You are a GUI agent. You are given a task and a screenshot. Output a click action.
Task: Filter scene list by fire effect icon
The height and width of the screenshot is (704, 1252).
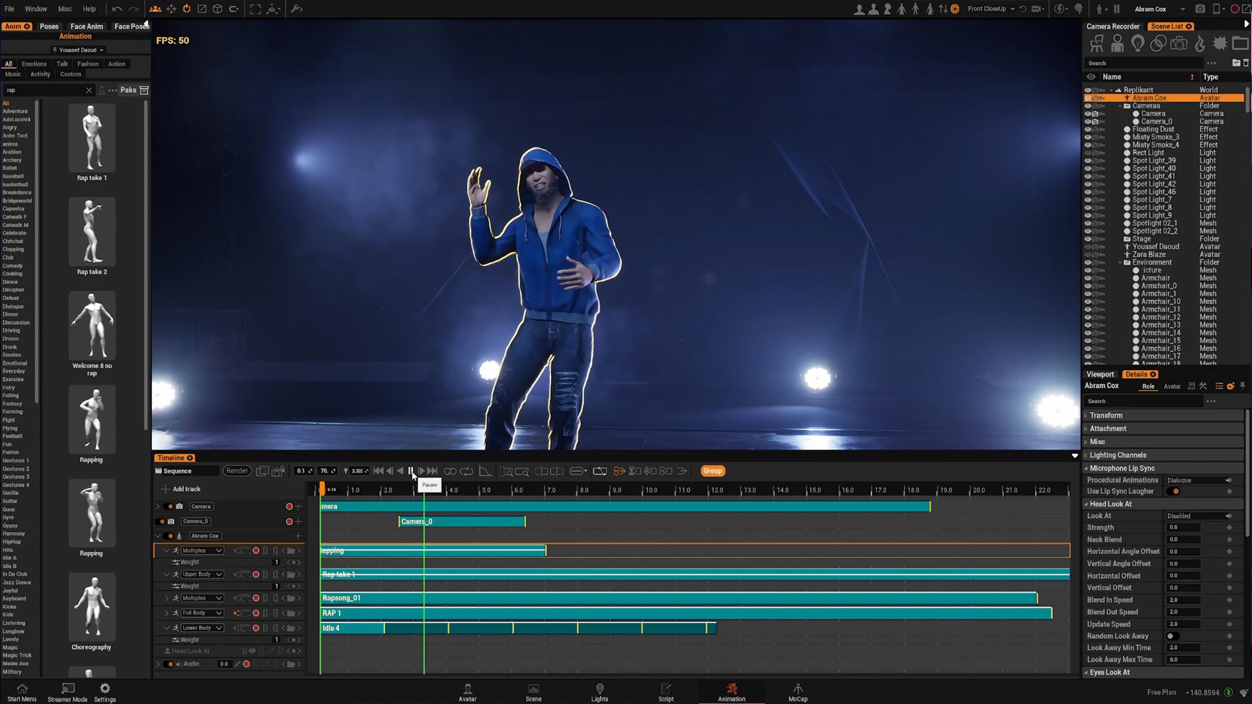point(1199,44)
